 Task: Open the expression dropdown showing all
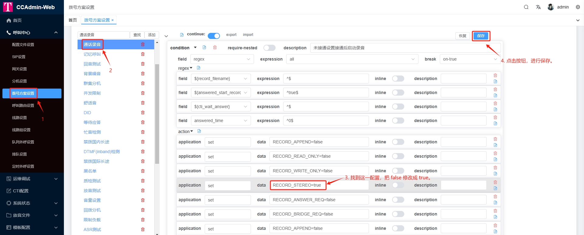(352, 59)
